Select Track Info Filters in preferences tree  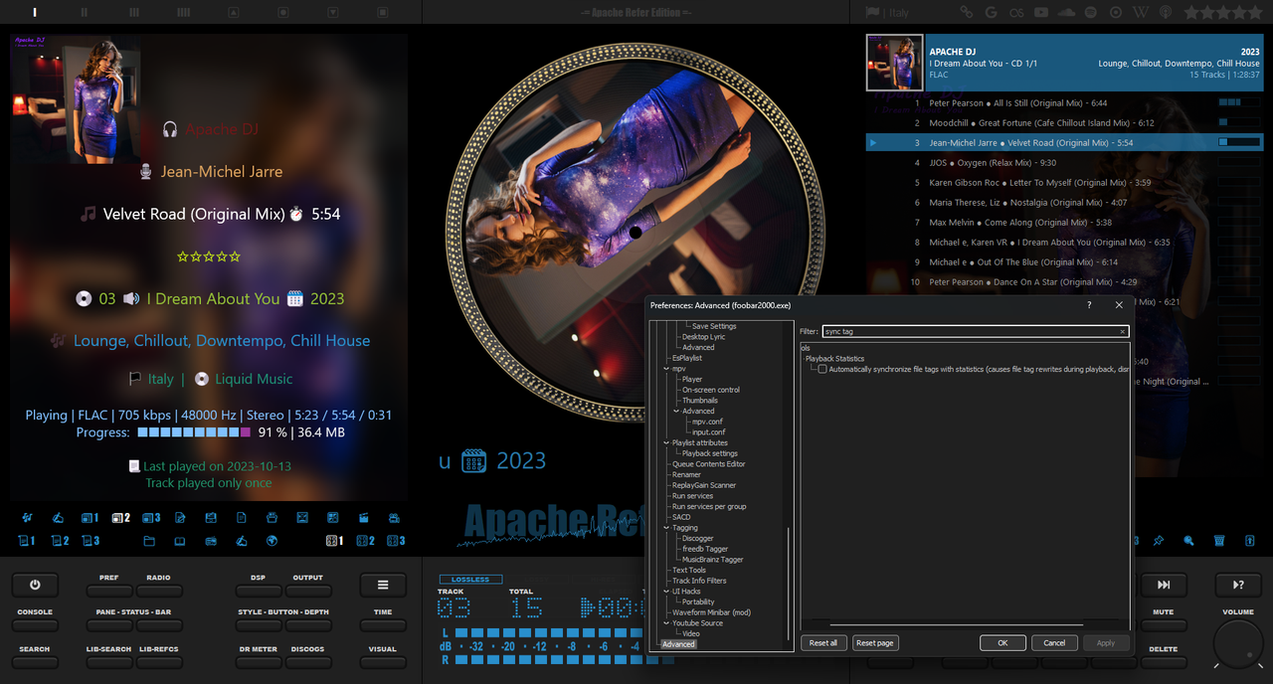(x=699, y=581)
